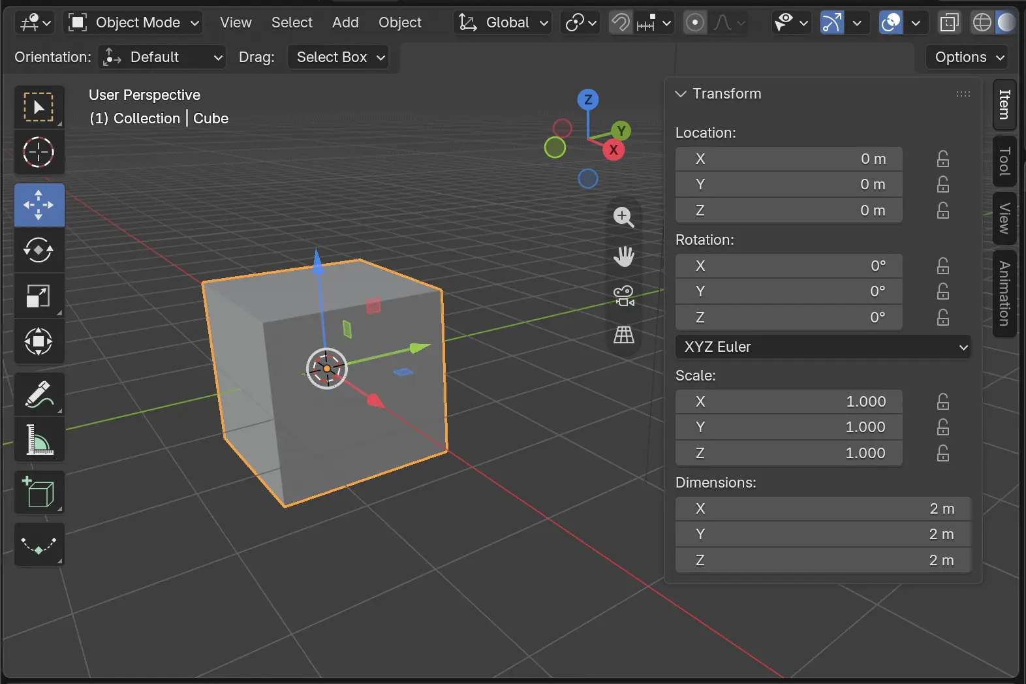This screenshot has height=684, width=1026.
Task: Click the pan view hand icon
Action: [x=624, y=256]
